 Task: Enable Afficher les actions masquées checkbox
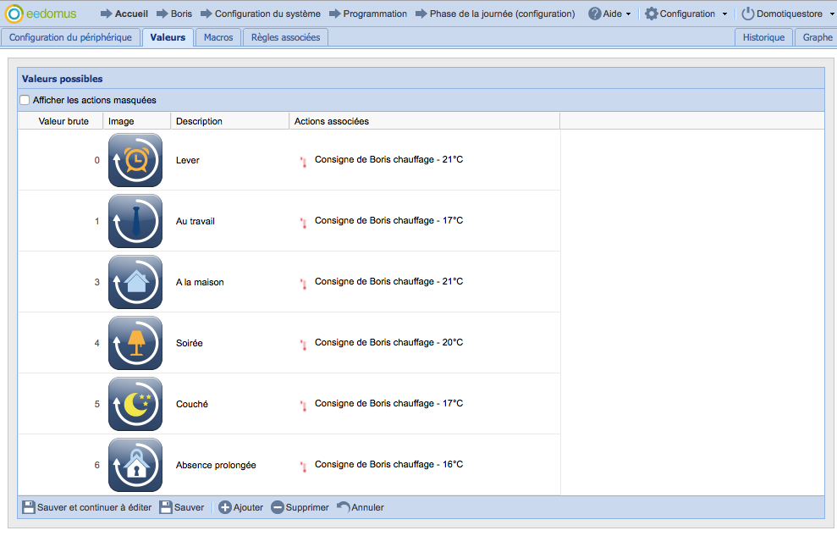pos(25,100)
